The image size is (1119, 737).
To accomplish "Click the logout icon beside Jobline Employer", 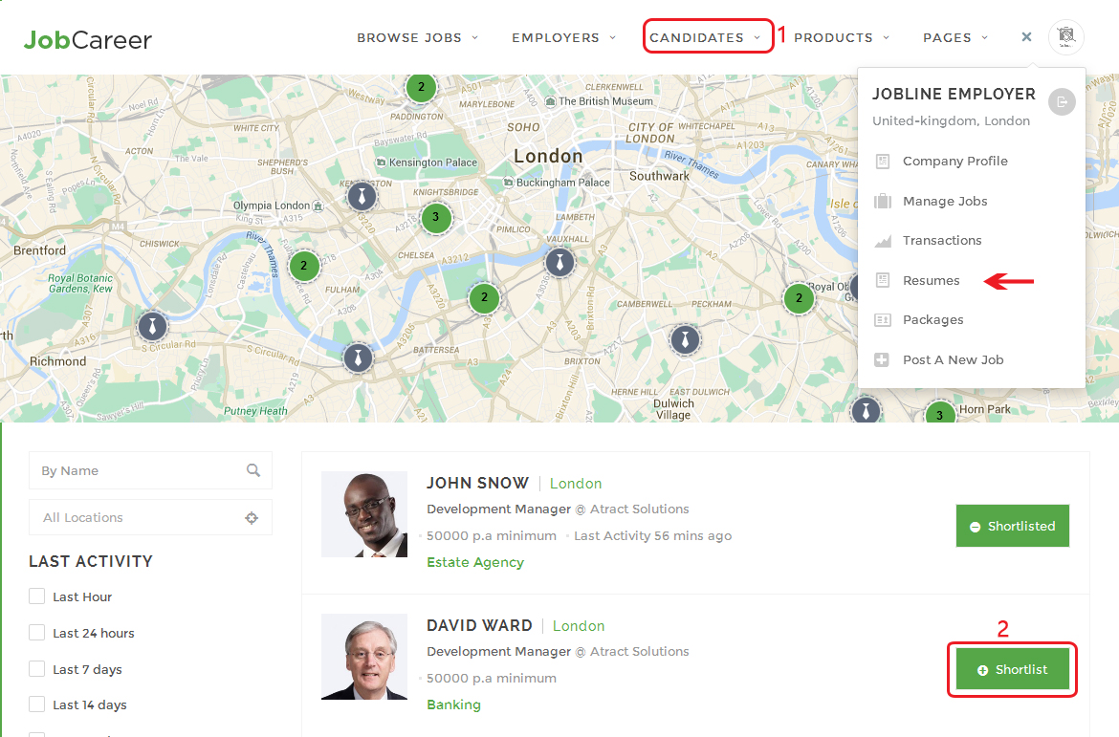I will point(1062,101).
